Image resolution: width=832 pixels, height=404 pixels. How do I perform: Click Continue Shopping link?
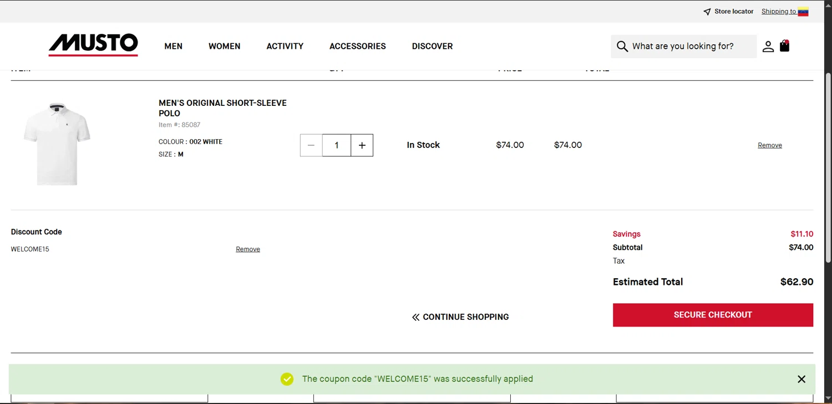tap(460, 317)
